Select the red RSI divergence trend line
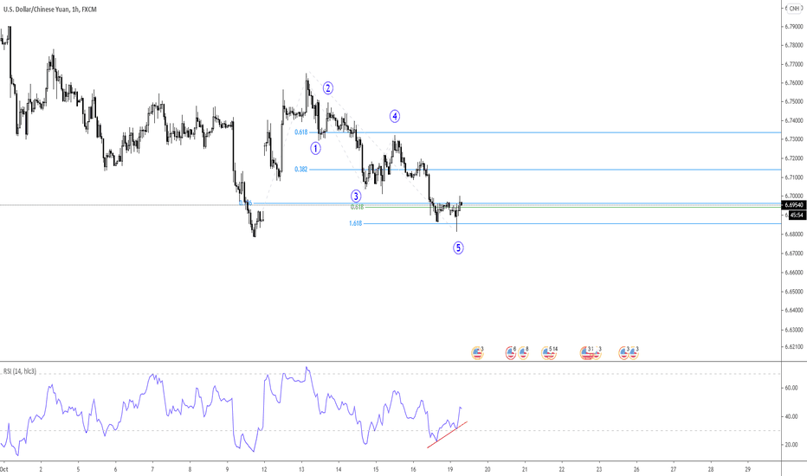807x476 pixels. 448,434
